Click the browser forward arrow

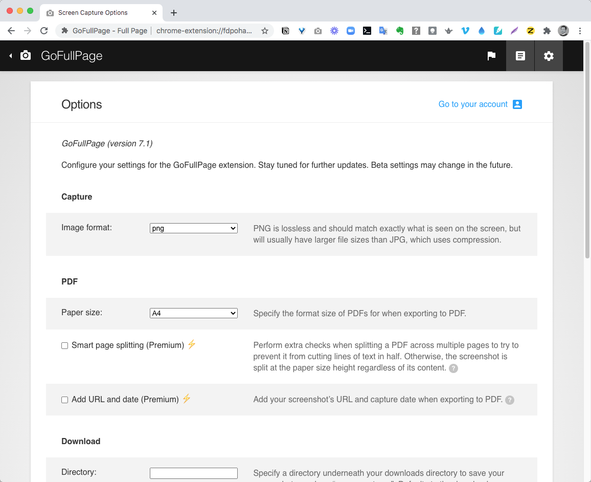pyautogui.click(x=28, y=31)
